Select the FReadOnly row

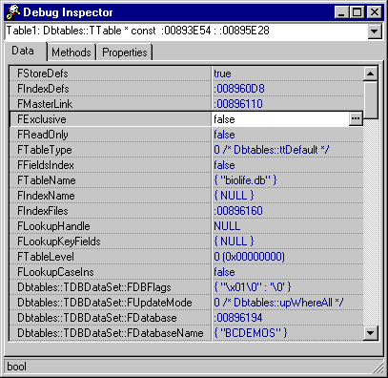click(187, 135)
